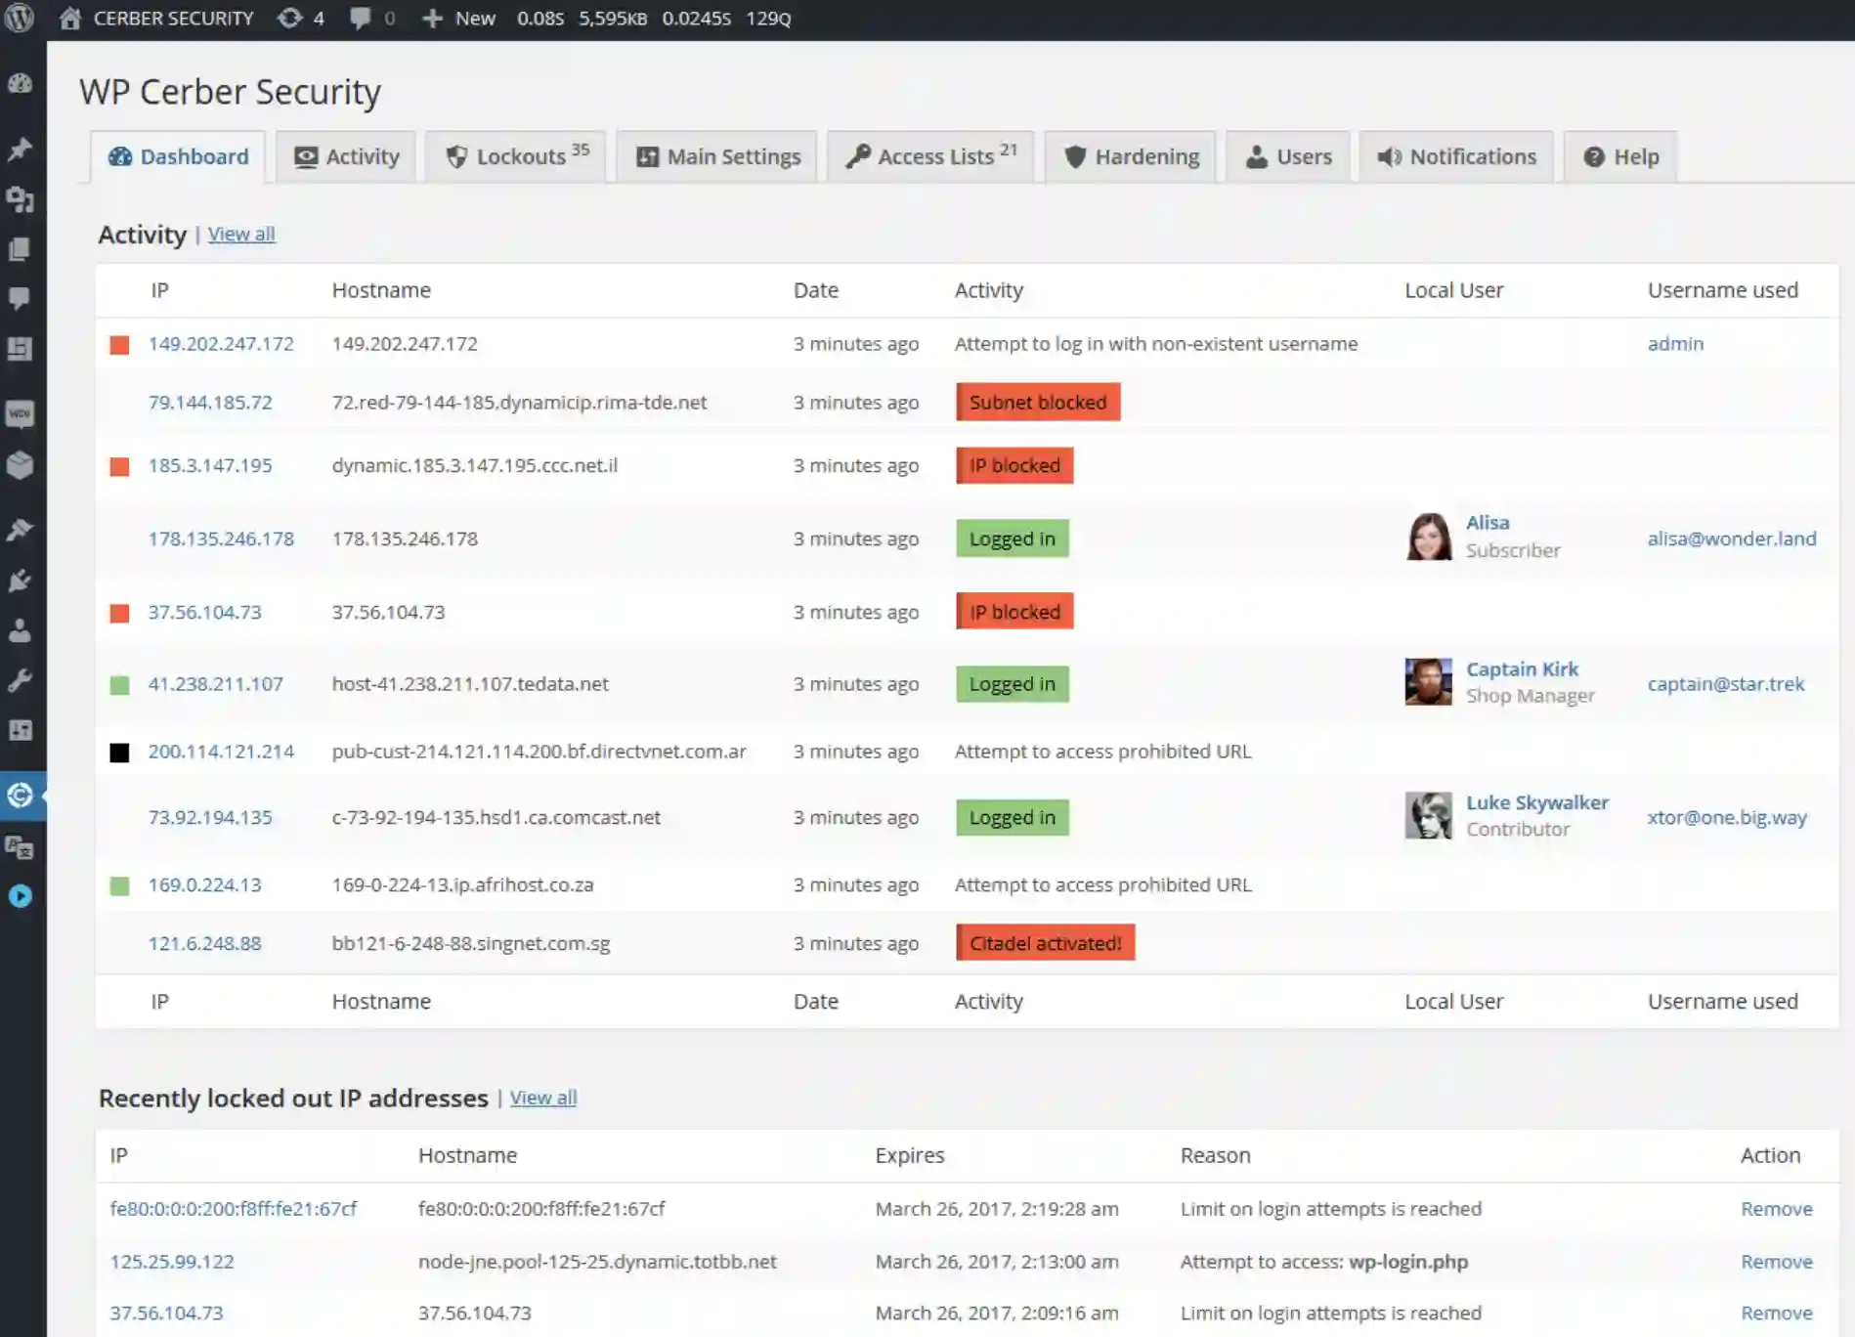Click the admin username link
This screenshot has height=1337, width=1855.
pyautogui.click(x=1675, y=343)
